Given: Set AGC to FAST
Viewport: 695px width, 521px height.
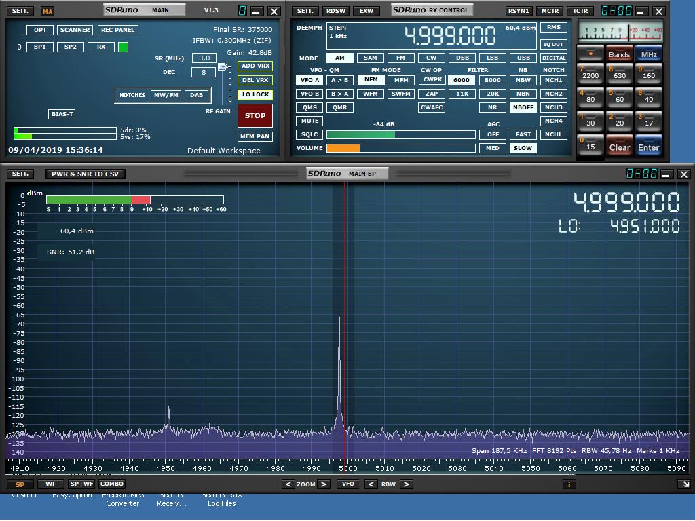Looking at the screenshot, I should coord(523,134).
